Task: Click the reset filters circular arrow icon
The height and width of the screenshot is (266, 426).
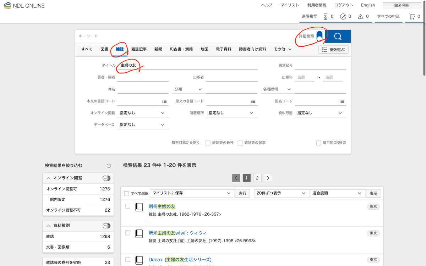Action: point(109,166)
